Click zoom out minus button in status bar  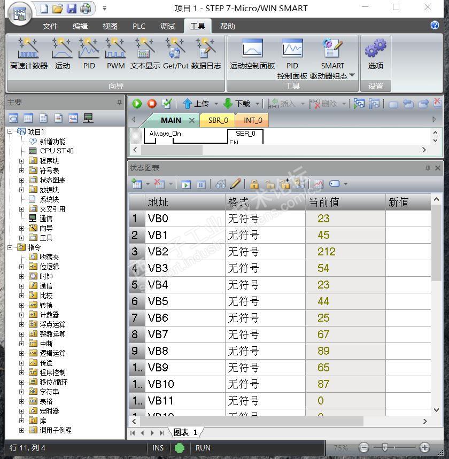364,448
